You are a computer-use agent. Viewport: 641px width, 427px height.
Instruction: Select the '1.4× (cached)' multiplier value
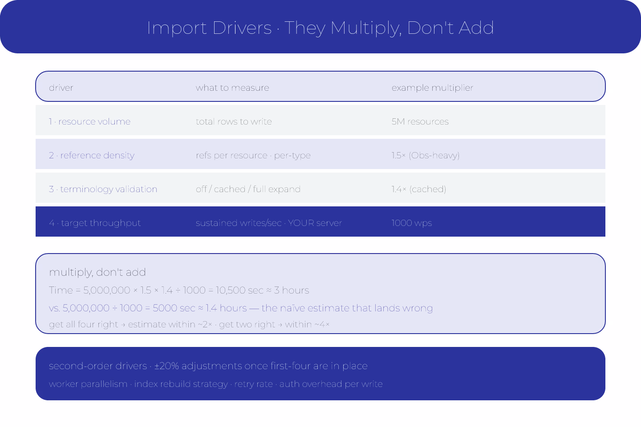pyautogui.click(x=419, y=189)
